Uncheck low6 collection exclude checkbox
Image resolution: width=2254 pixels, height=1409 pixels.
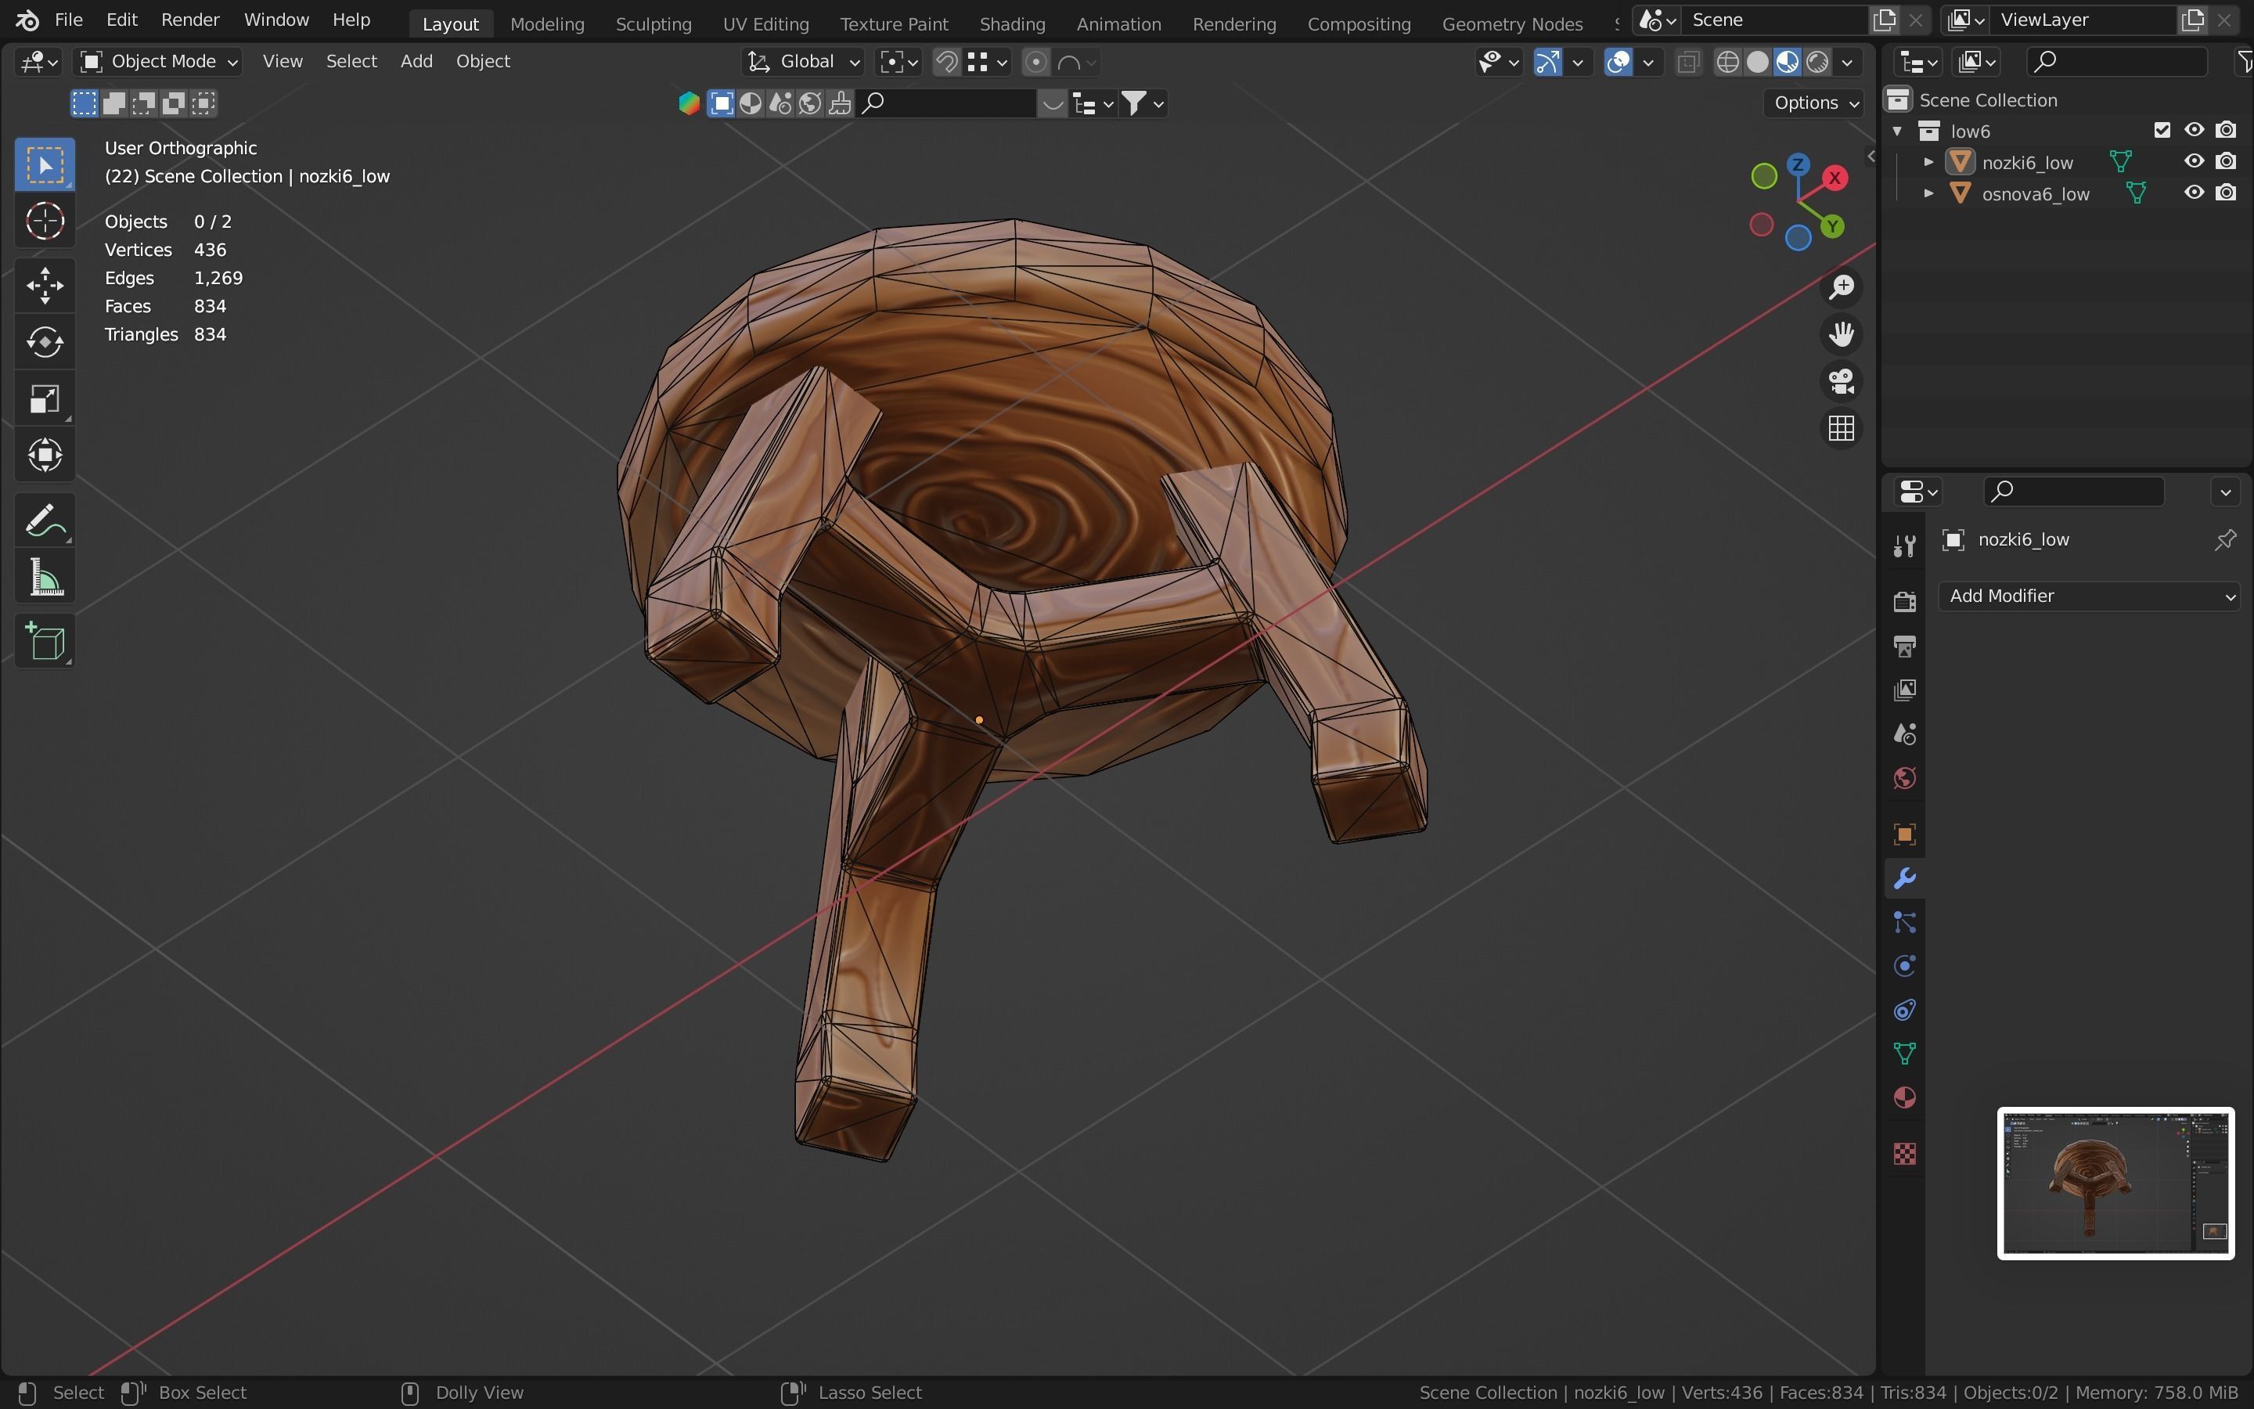[2162, 131]
